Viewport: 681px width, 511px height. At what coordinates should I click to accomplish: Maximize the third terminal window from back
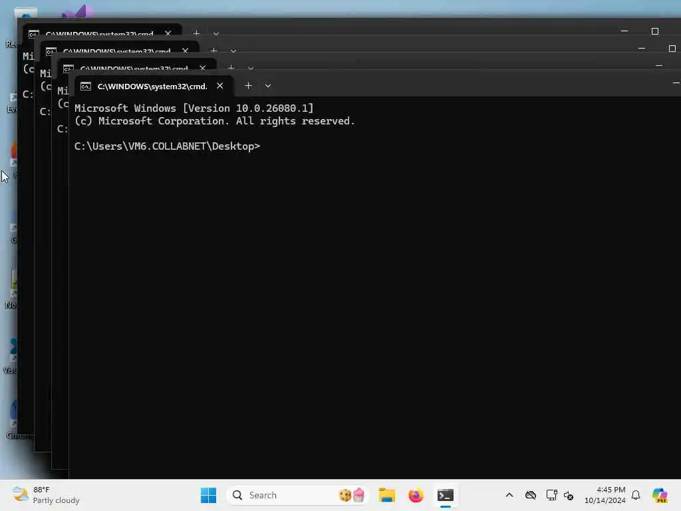point(672,48)
